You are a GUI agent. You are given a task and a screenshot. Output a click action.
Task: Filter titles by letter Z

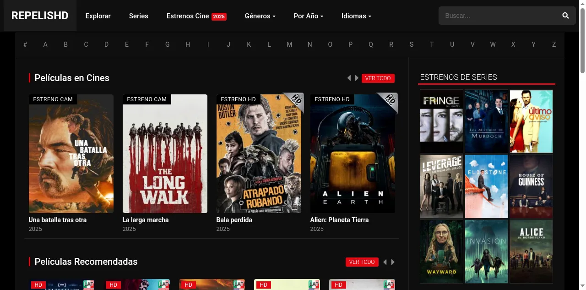coord(554,44)
